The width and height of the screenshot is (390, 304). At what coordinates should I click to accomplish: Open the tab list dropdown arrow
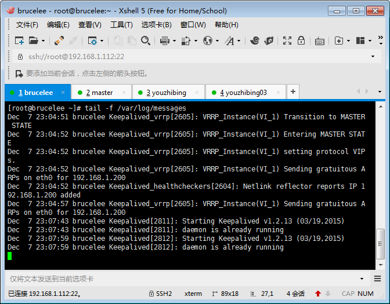[380, 92]
